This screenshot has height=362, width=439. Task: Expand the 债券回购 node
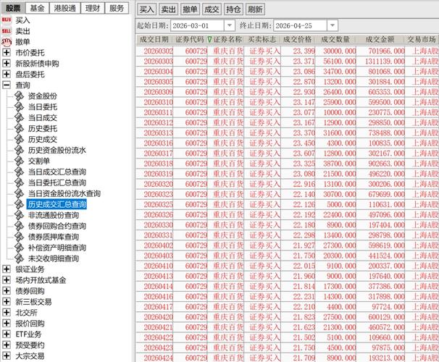[x=7, y=290]
